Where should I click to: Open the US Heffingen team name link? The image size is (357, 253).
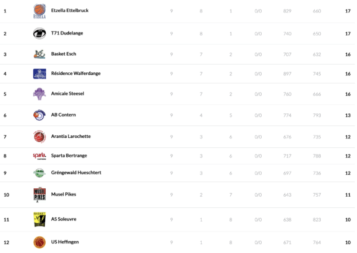[x=65, y=242]
